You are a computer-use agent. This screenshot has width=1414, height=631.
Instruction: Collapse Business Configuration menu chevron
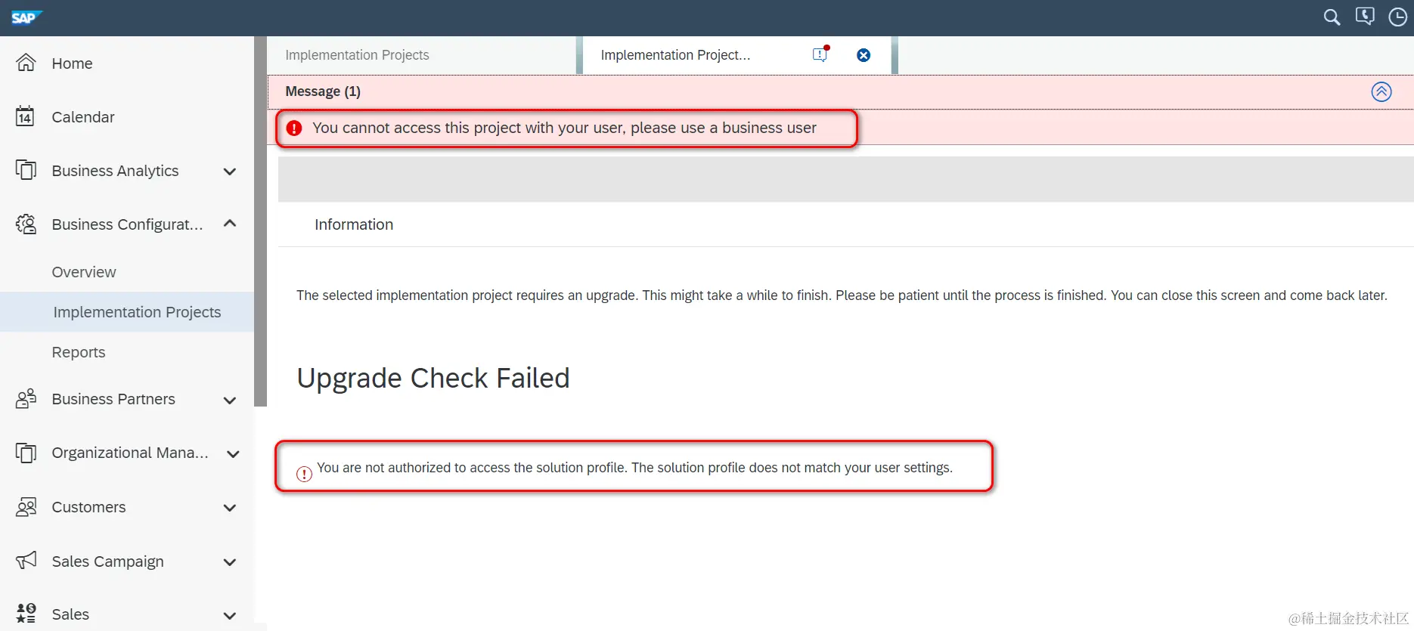pos(230,224)
